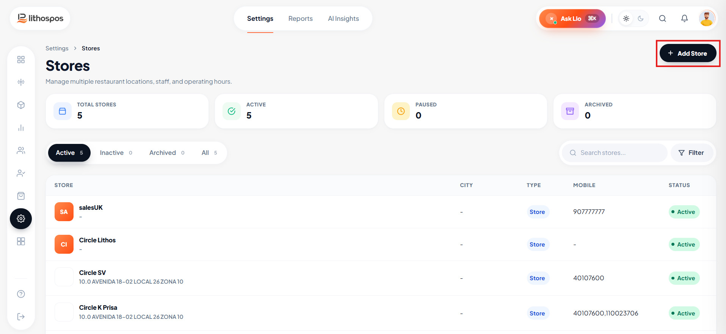Select the Inactive stores filter tab

point(116,153)
